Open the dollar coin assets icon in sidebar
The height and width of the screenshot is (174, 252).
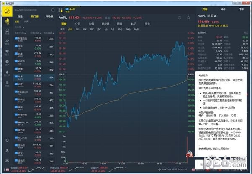click(7, 62)
